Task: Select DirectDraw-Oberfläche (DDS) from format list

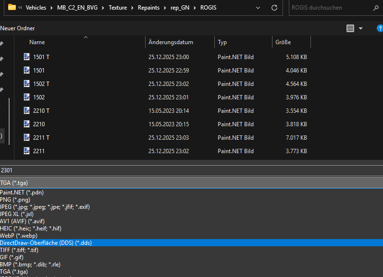Action: tap(46, 243)
